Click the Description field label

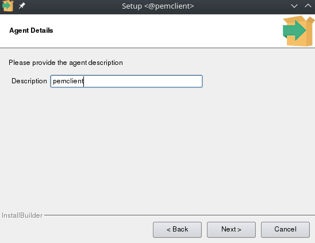(x=29, y=81)
